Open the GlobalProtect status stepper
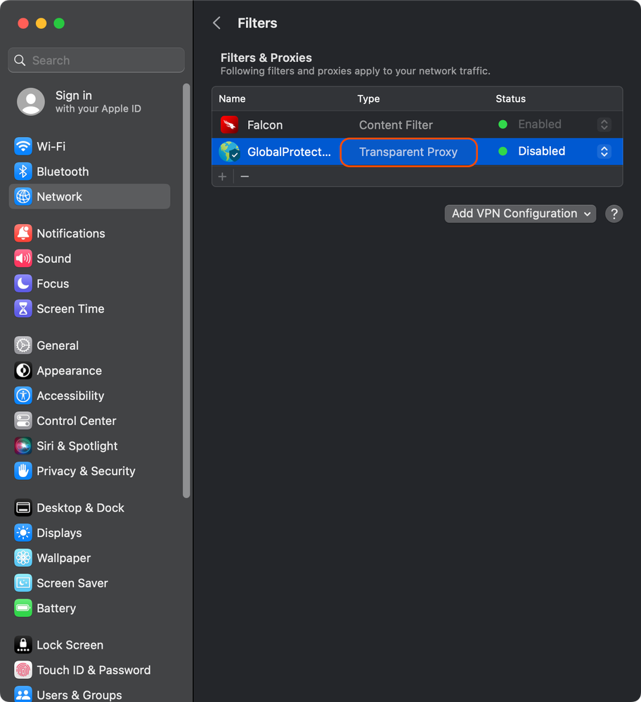 pyautogui.click(x=604, y=151)
